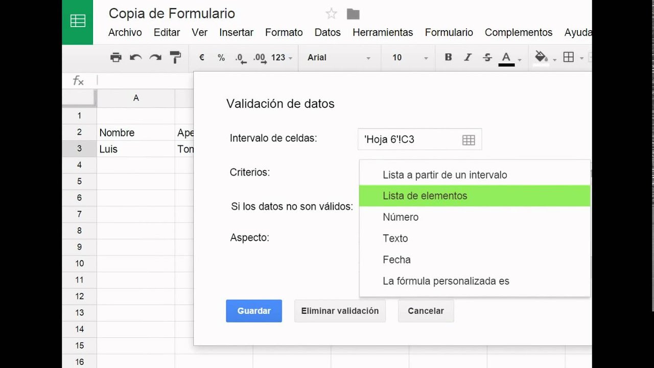Open the Arial font dropdown

click(x=339, y=58)
